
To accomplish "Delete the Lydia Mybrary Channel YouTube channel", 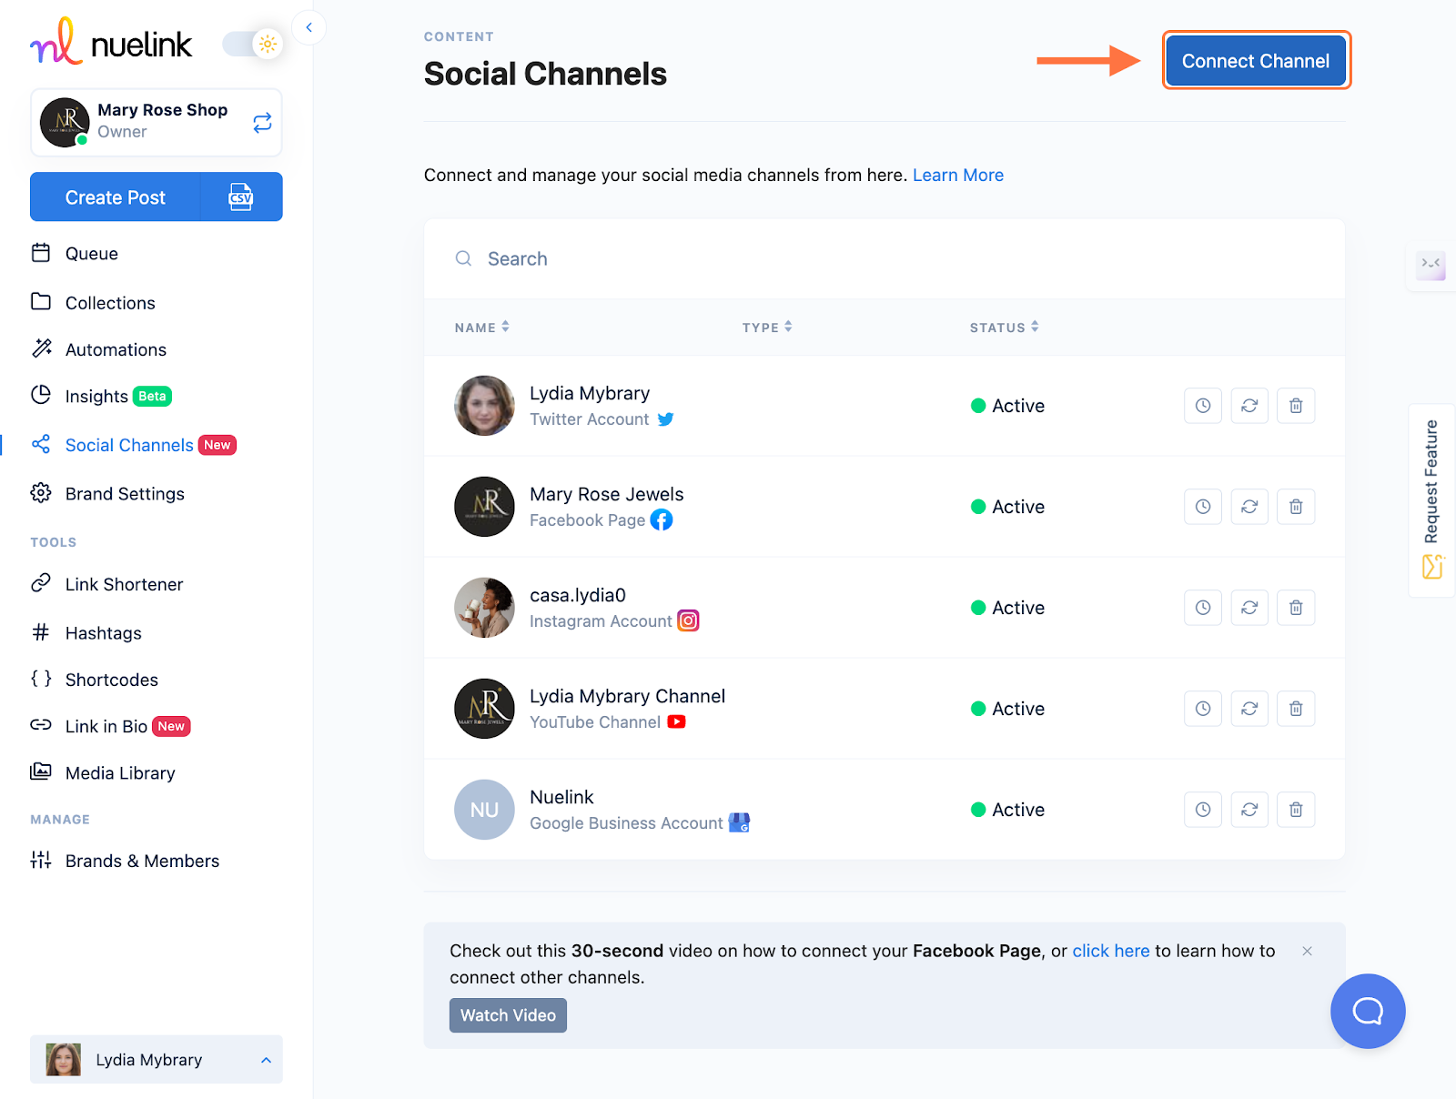I will coord(1296,709).
